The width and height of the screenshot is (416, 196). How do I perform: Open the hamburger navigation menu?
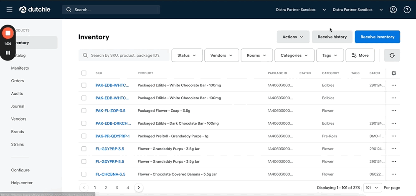click(x=10, y=10)
